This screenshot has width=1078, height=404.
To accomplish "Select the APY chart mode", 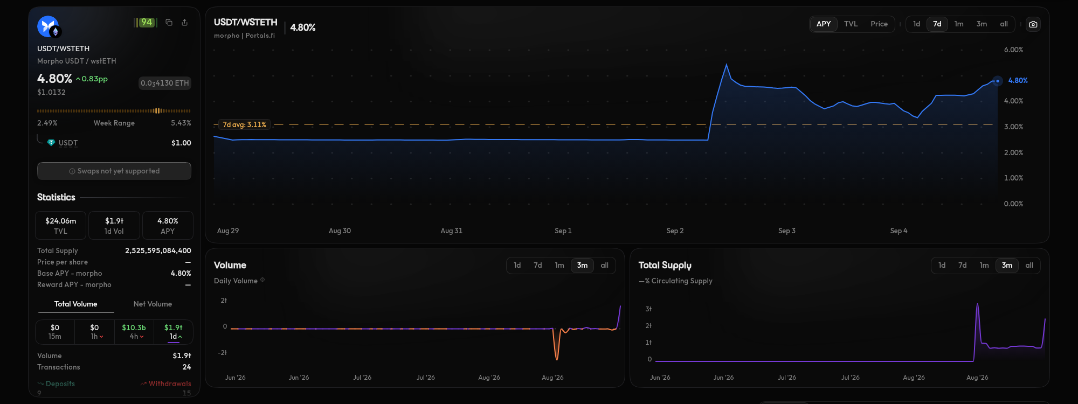I will [823, 24].
